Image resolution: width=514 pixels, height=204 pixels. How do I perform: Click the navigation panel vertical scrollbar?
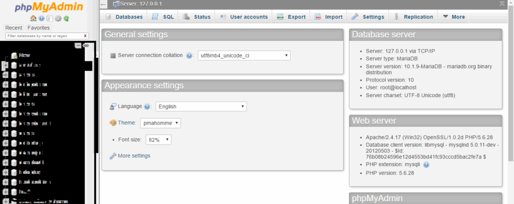(97, 104)
